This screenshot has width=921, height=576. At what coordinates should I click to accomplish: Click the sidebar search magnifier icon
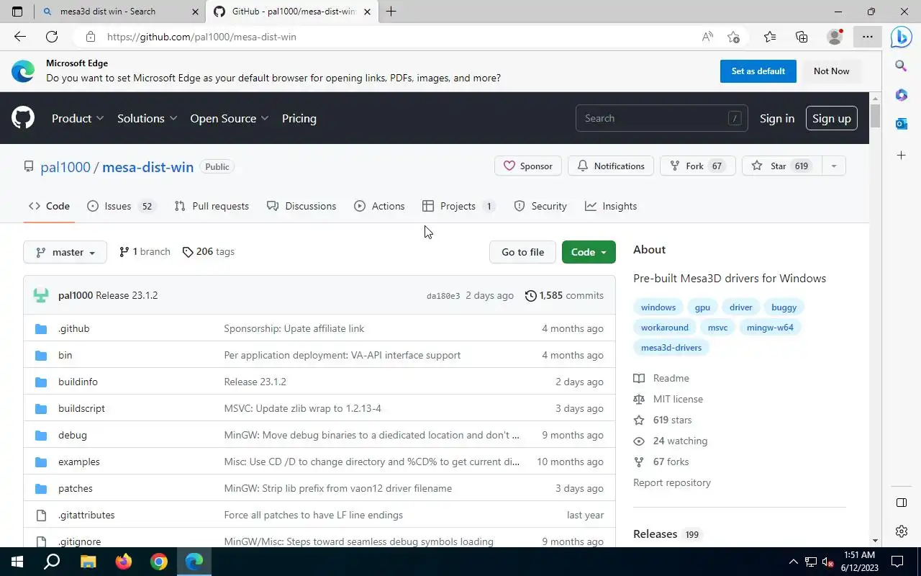pyautogui.click(x=901, y=66)
